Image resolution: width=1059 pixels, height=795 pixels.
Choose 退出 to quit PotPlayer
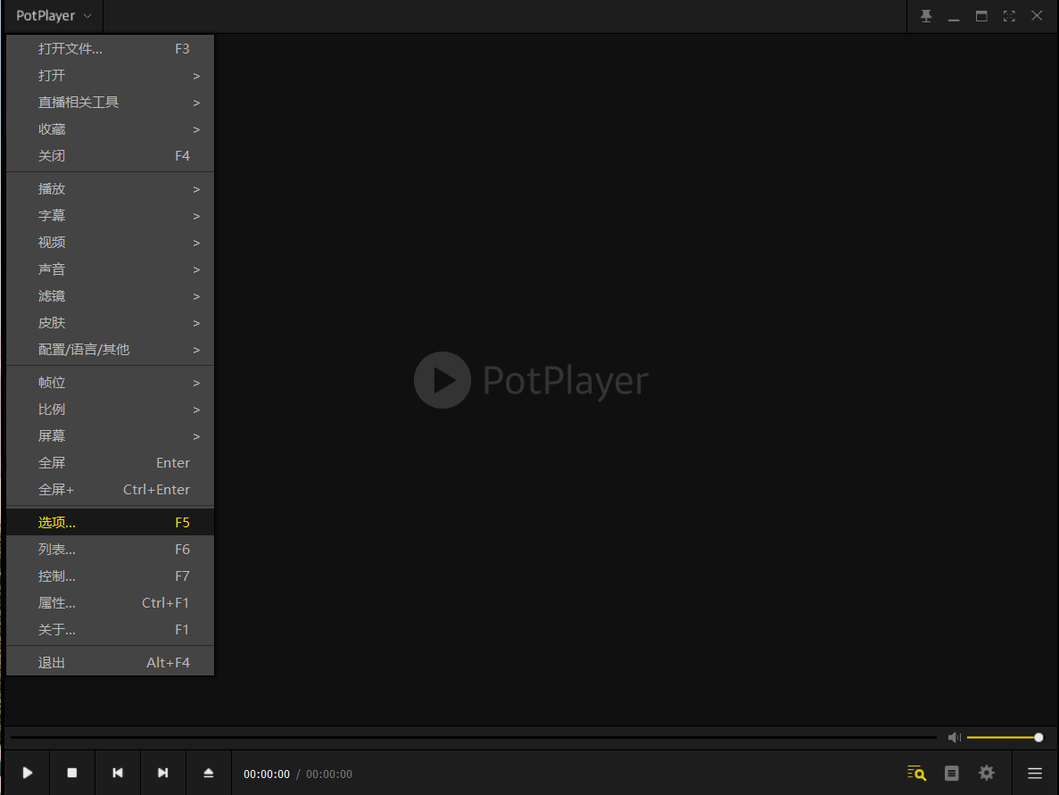pos(110,663)
